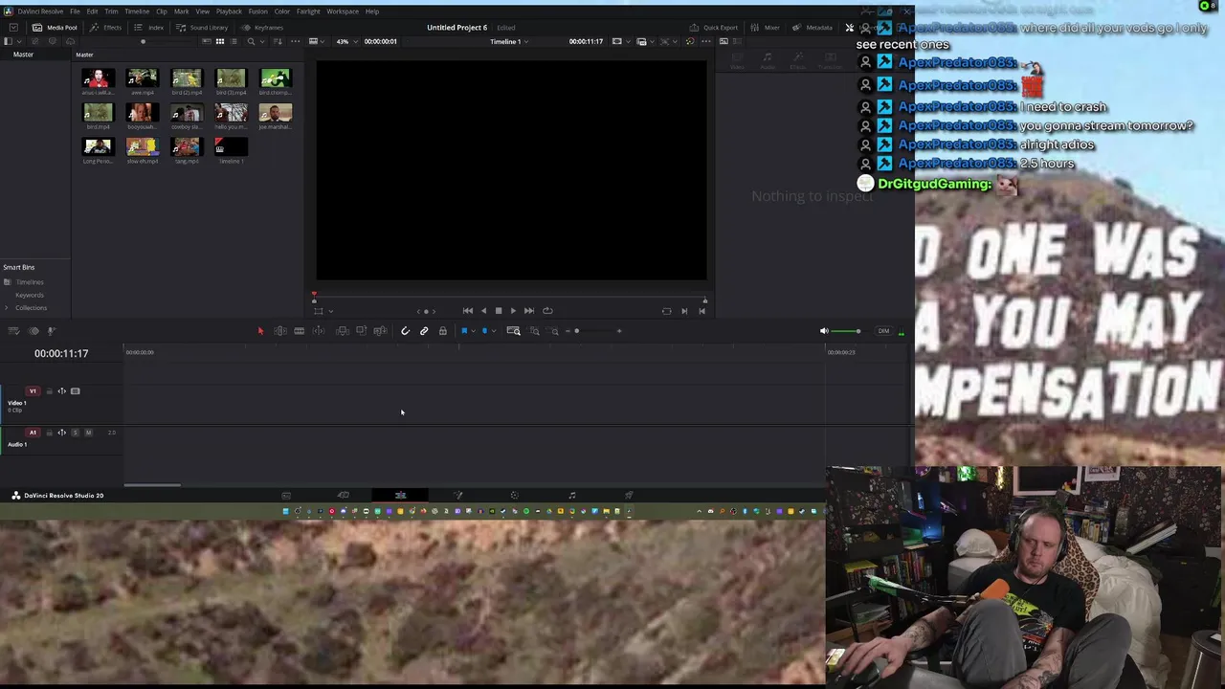The width and height of the screenshot is (1225, 689).
Task: Click the Quick Export button
Action: tap(714, 28)
